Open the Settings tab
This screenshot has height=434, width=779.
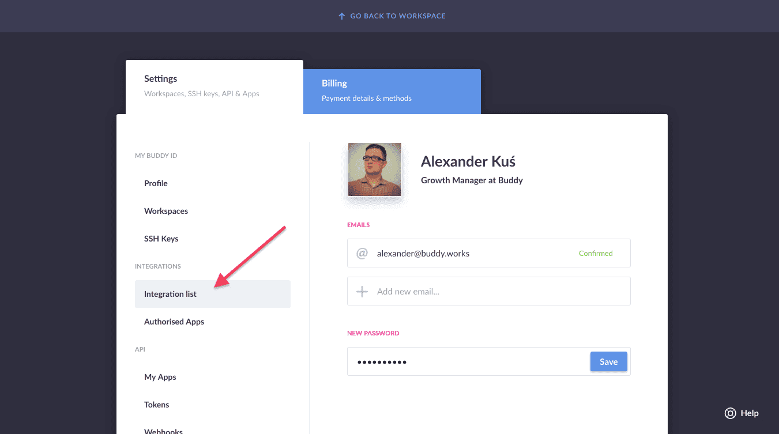coord(214,87)
